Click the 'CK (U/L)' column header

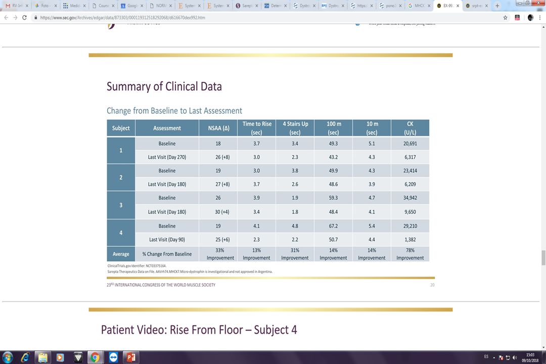410,128
